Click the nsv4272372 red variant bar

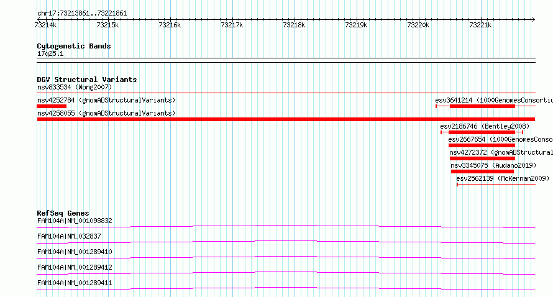(482, 158)
